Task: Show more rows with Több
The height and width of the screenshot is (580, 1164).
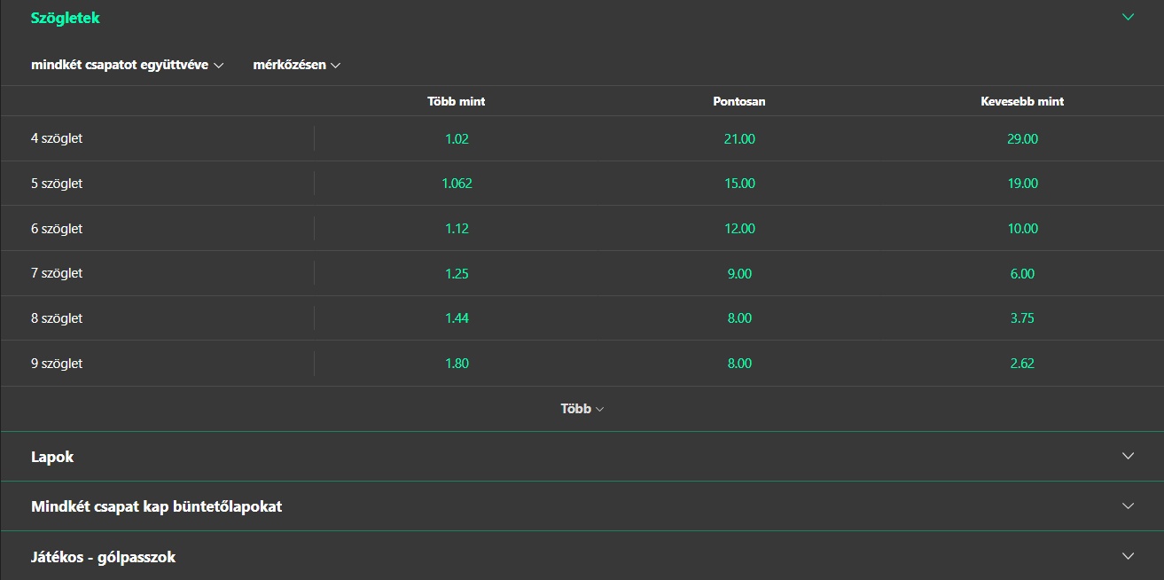Action: [582, 409]
